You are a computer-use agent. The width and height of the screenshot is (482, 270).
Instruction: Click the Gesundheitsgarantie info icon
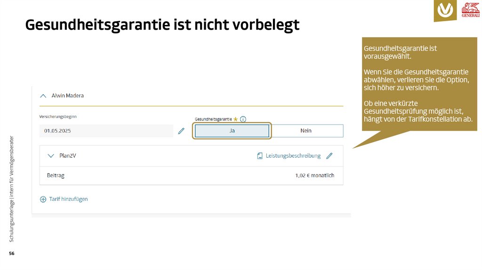(243, 119)
